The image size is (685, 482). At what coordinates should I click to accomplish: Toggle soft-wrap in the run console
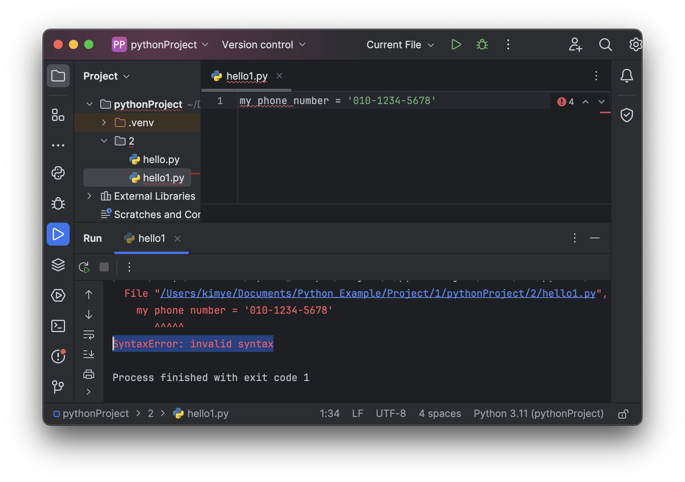(89, 335)
